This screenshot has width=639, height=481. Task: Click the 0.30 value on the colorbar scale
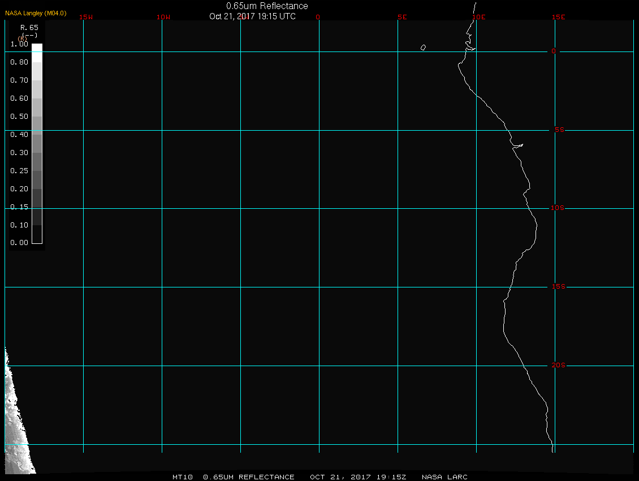pyautogui.click(x=19, y=153)
